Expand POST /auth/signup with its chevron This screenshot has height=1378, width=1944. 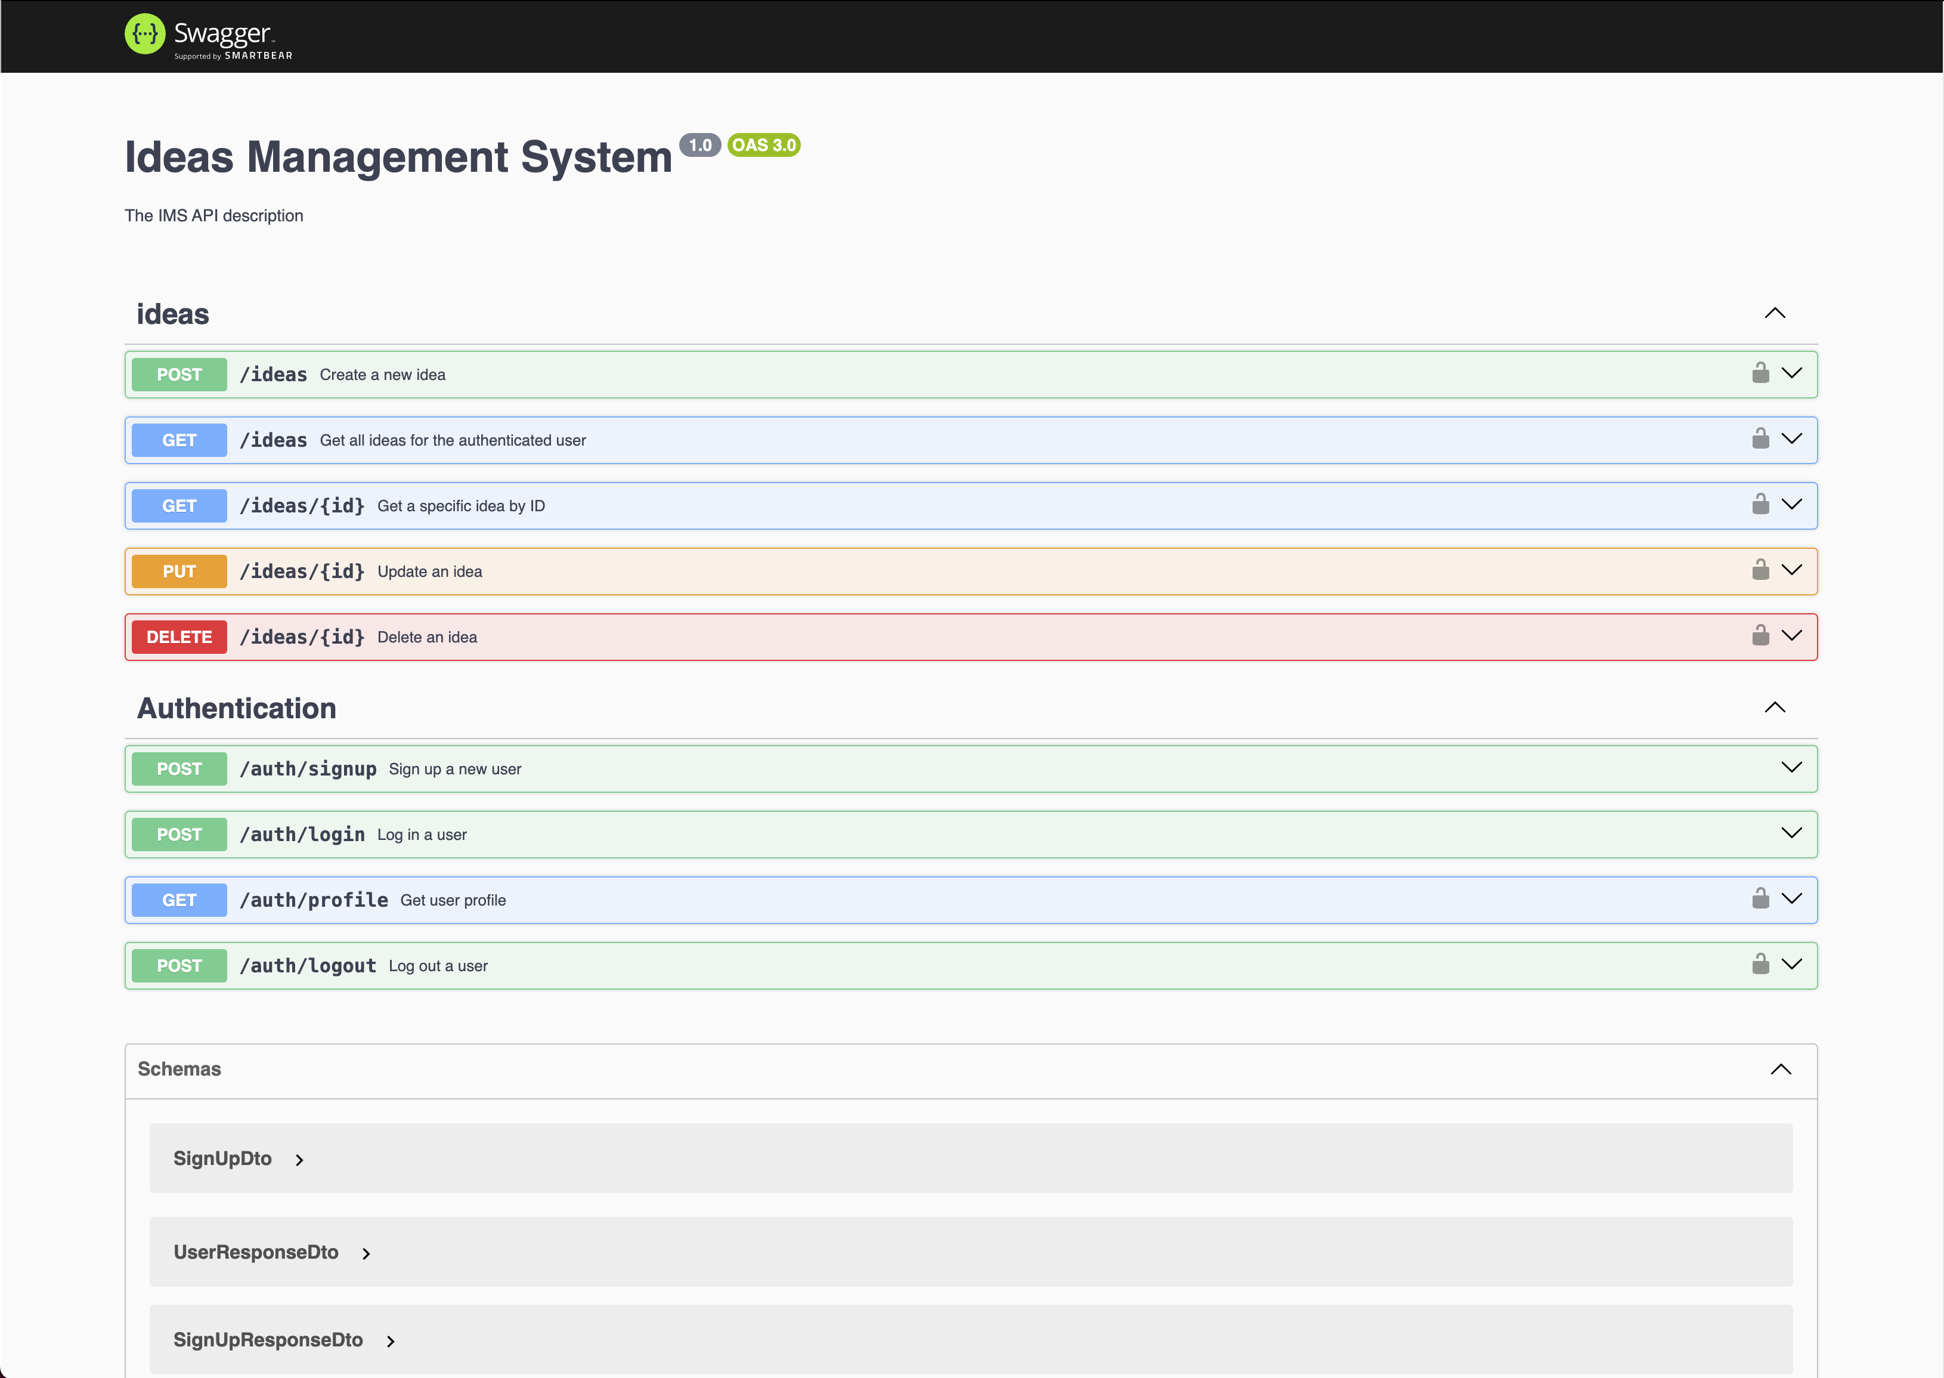coord(1791,768)
